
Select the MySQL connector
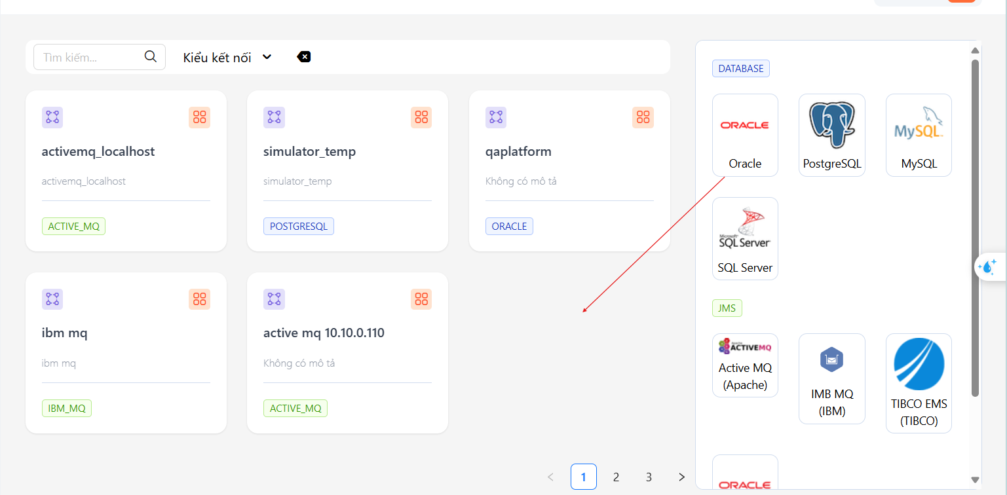(x=919, y=135)
